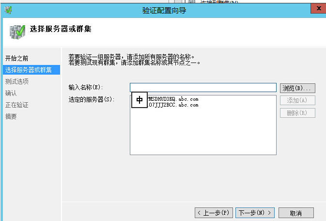Click the wizard icon in title bar

(x=8, y=10)
